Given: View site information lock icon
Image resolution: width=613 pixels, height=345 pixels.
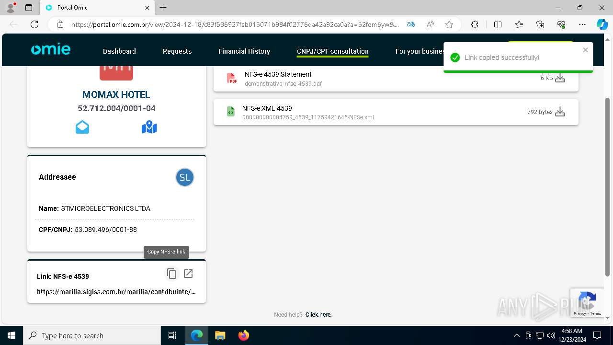Looking at the screenshot, I should point(60,24).
